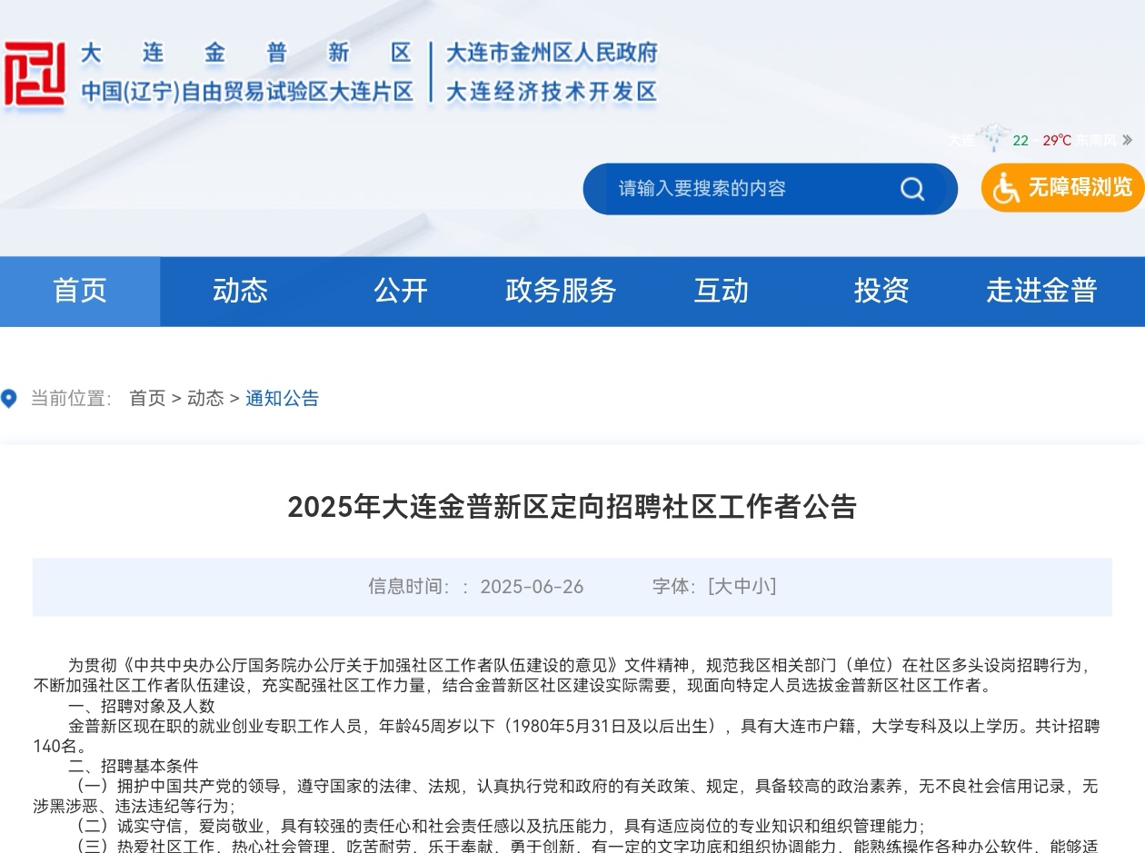Go to 首页 in the breadcrumb
Viewport: 1145px width, 853px height.
tap(147, 399)
